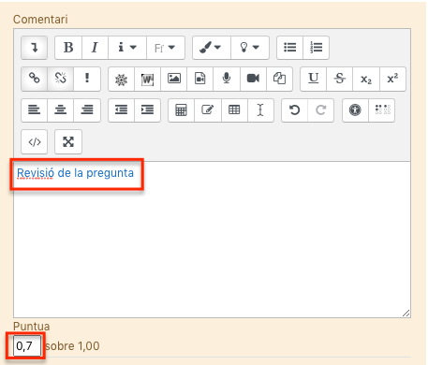Grab the editor resize handle corner

click(x=406, y=314)
